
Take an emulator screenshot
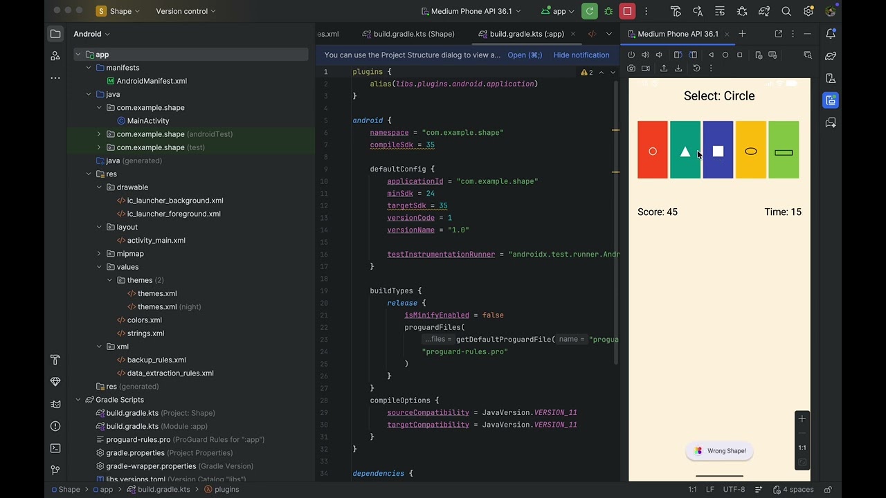(631, 68)
